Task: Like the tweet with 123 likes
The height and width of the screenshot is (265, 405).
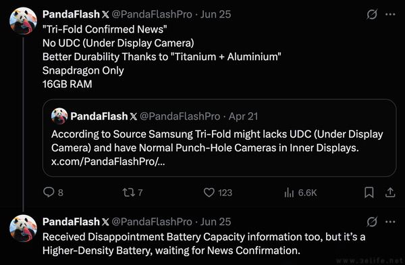Action: (x=209, y=192)
